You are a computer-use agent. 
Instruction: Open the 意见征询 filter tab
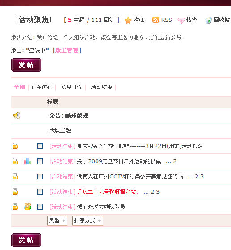tap(71, 87)
